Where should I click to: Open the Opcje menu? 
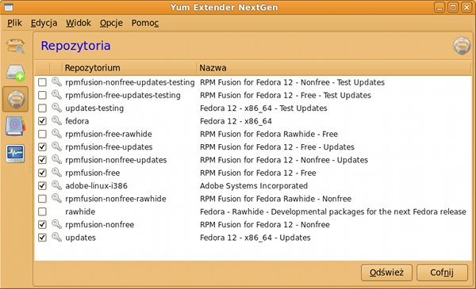pos(111,23)
